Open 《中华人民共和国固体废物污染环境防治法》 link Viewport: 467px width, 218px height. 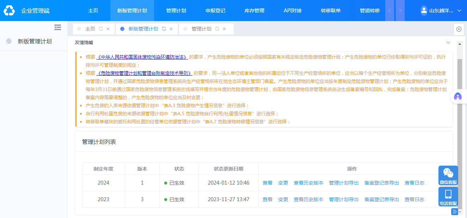142,57
